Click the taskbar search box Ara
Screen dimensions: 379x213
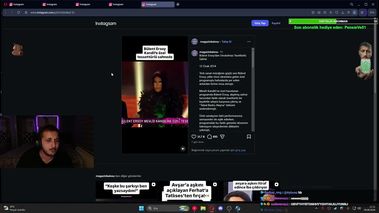point(168,208)
